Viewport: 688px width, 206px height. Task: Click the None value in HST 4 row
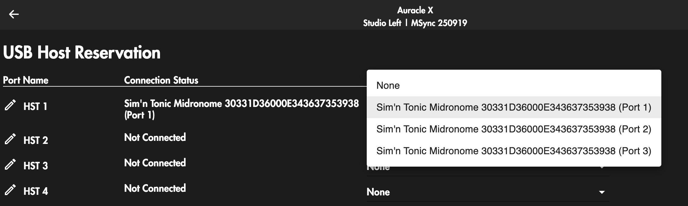click(x=378, y=192)
